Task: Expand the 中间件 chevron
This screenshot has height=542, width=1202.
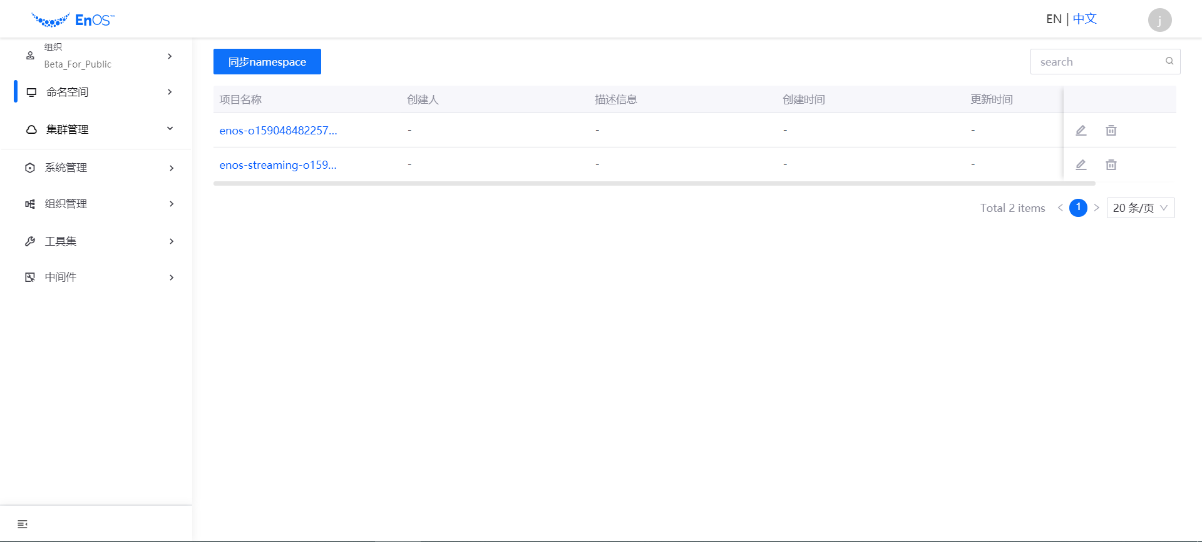Action: pyautogui.click(x=172, y=278)
